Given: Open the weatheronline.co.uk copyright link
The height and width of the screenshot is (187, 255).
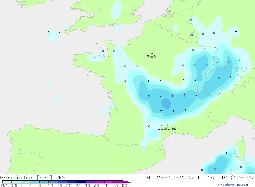Looking at the screenshot, I should tap(234, 185).
